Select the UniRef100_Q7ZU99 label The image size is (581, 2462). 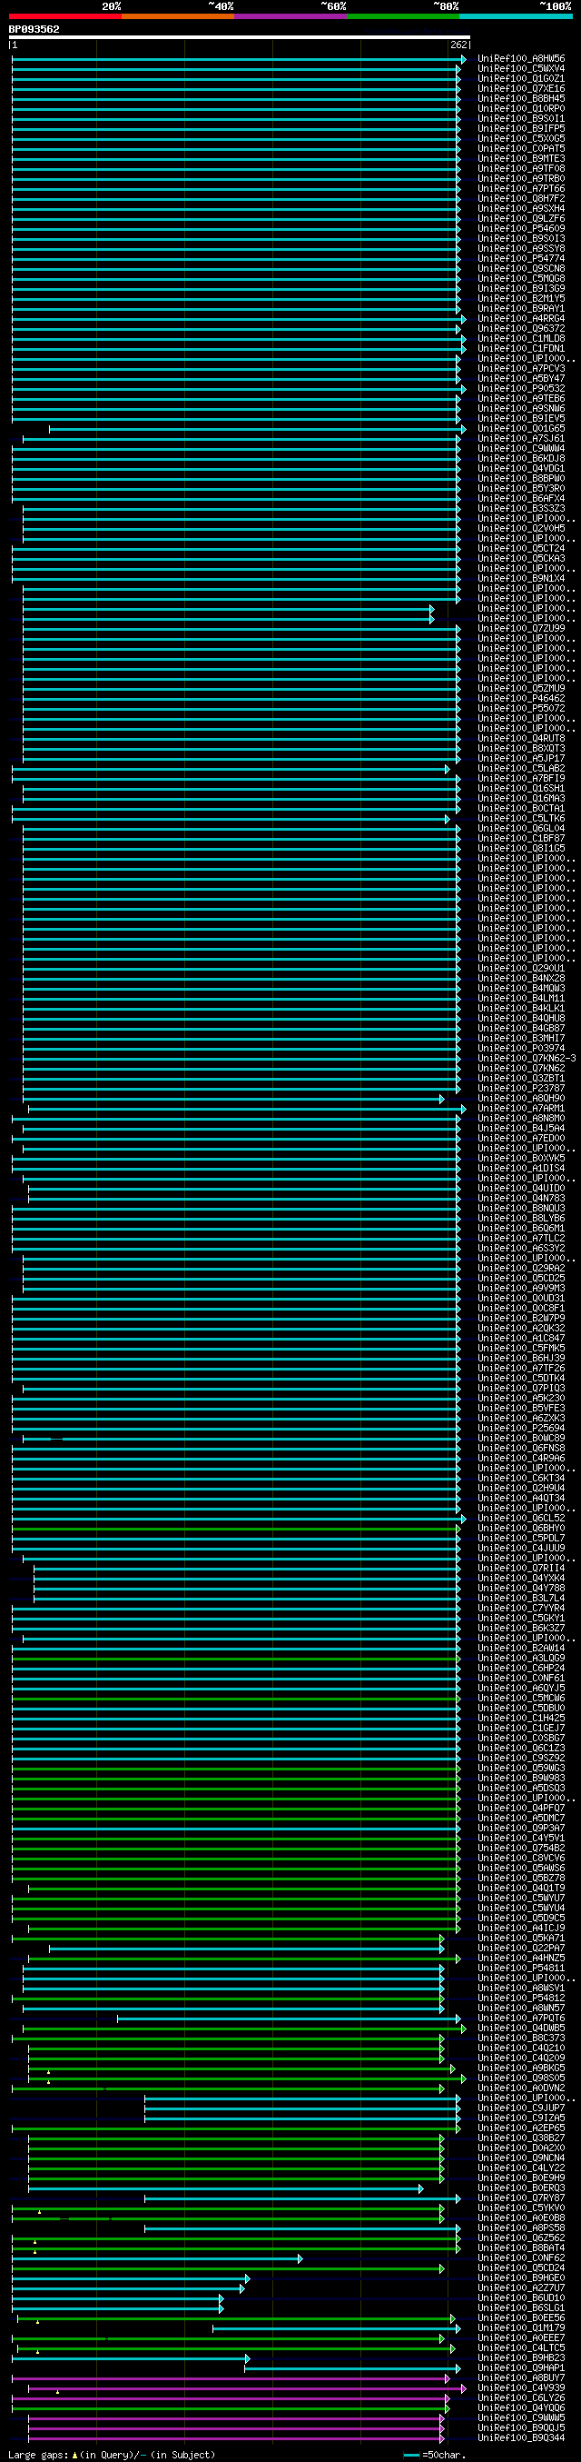tap(521, 628)
